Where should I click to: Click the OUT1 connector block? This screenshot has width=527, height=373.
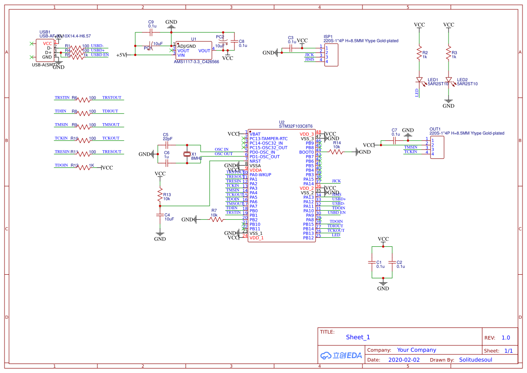click(x=437, y=147)
